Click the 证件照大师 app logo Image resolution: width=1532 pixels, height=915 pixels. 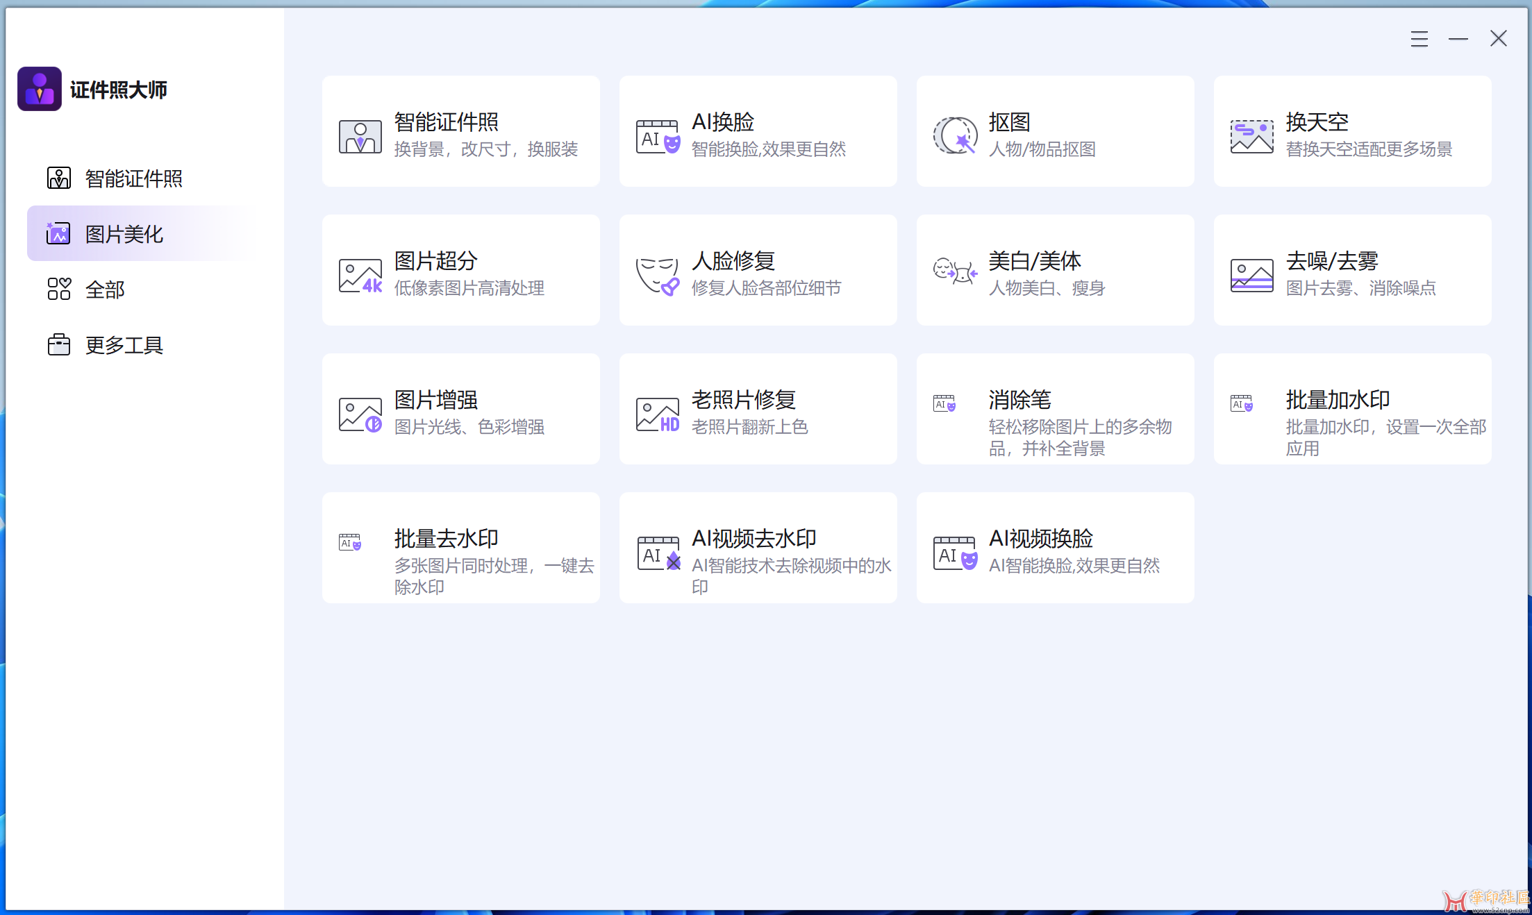point(40,89)
